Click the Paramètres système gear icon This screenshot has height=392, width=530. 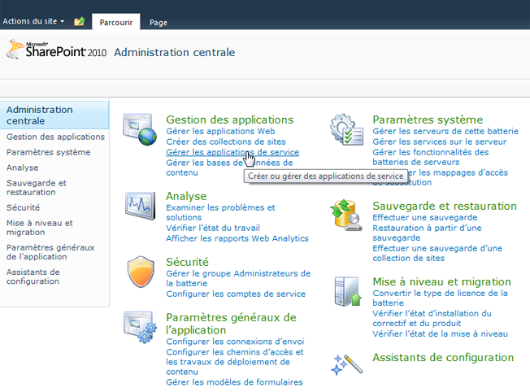click(x=346, y=130)
